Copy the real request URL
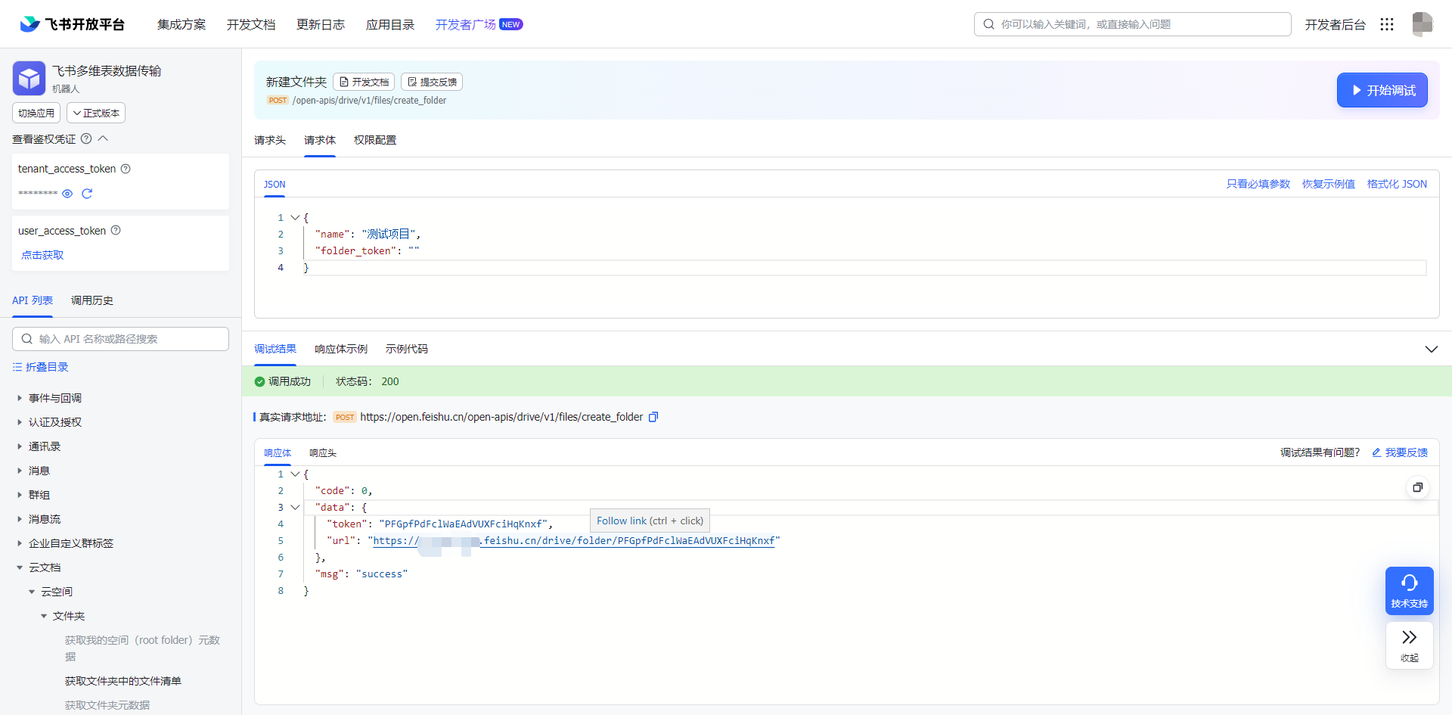This screenshot has width=1452, height=715. coord(654,417)
